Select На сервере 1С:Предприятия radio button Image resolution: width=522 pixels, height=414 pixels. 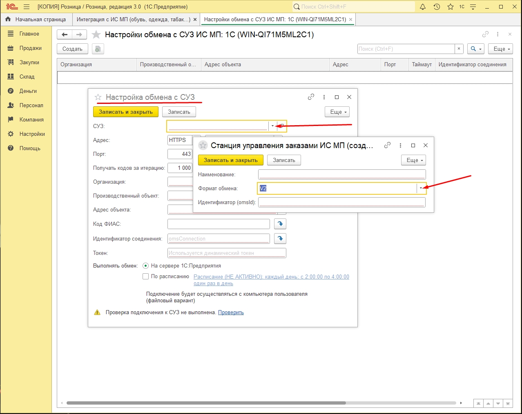[x=145, y=265]
